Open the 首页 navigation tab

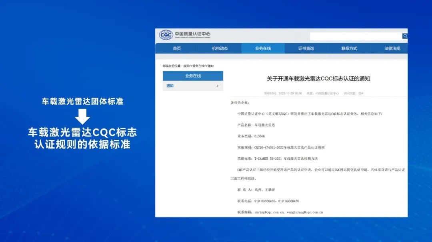[x=177, y=48]
